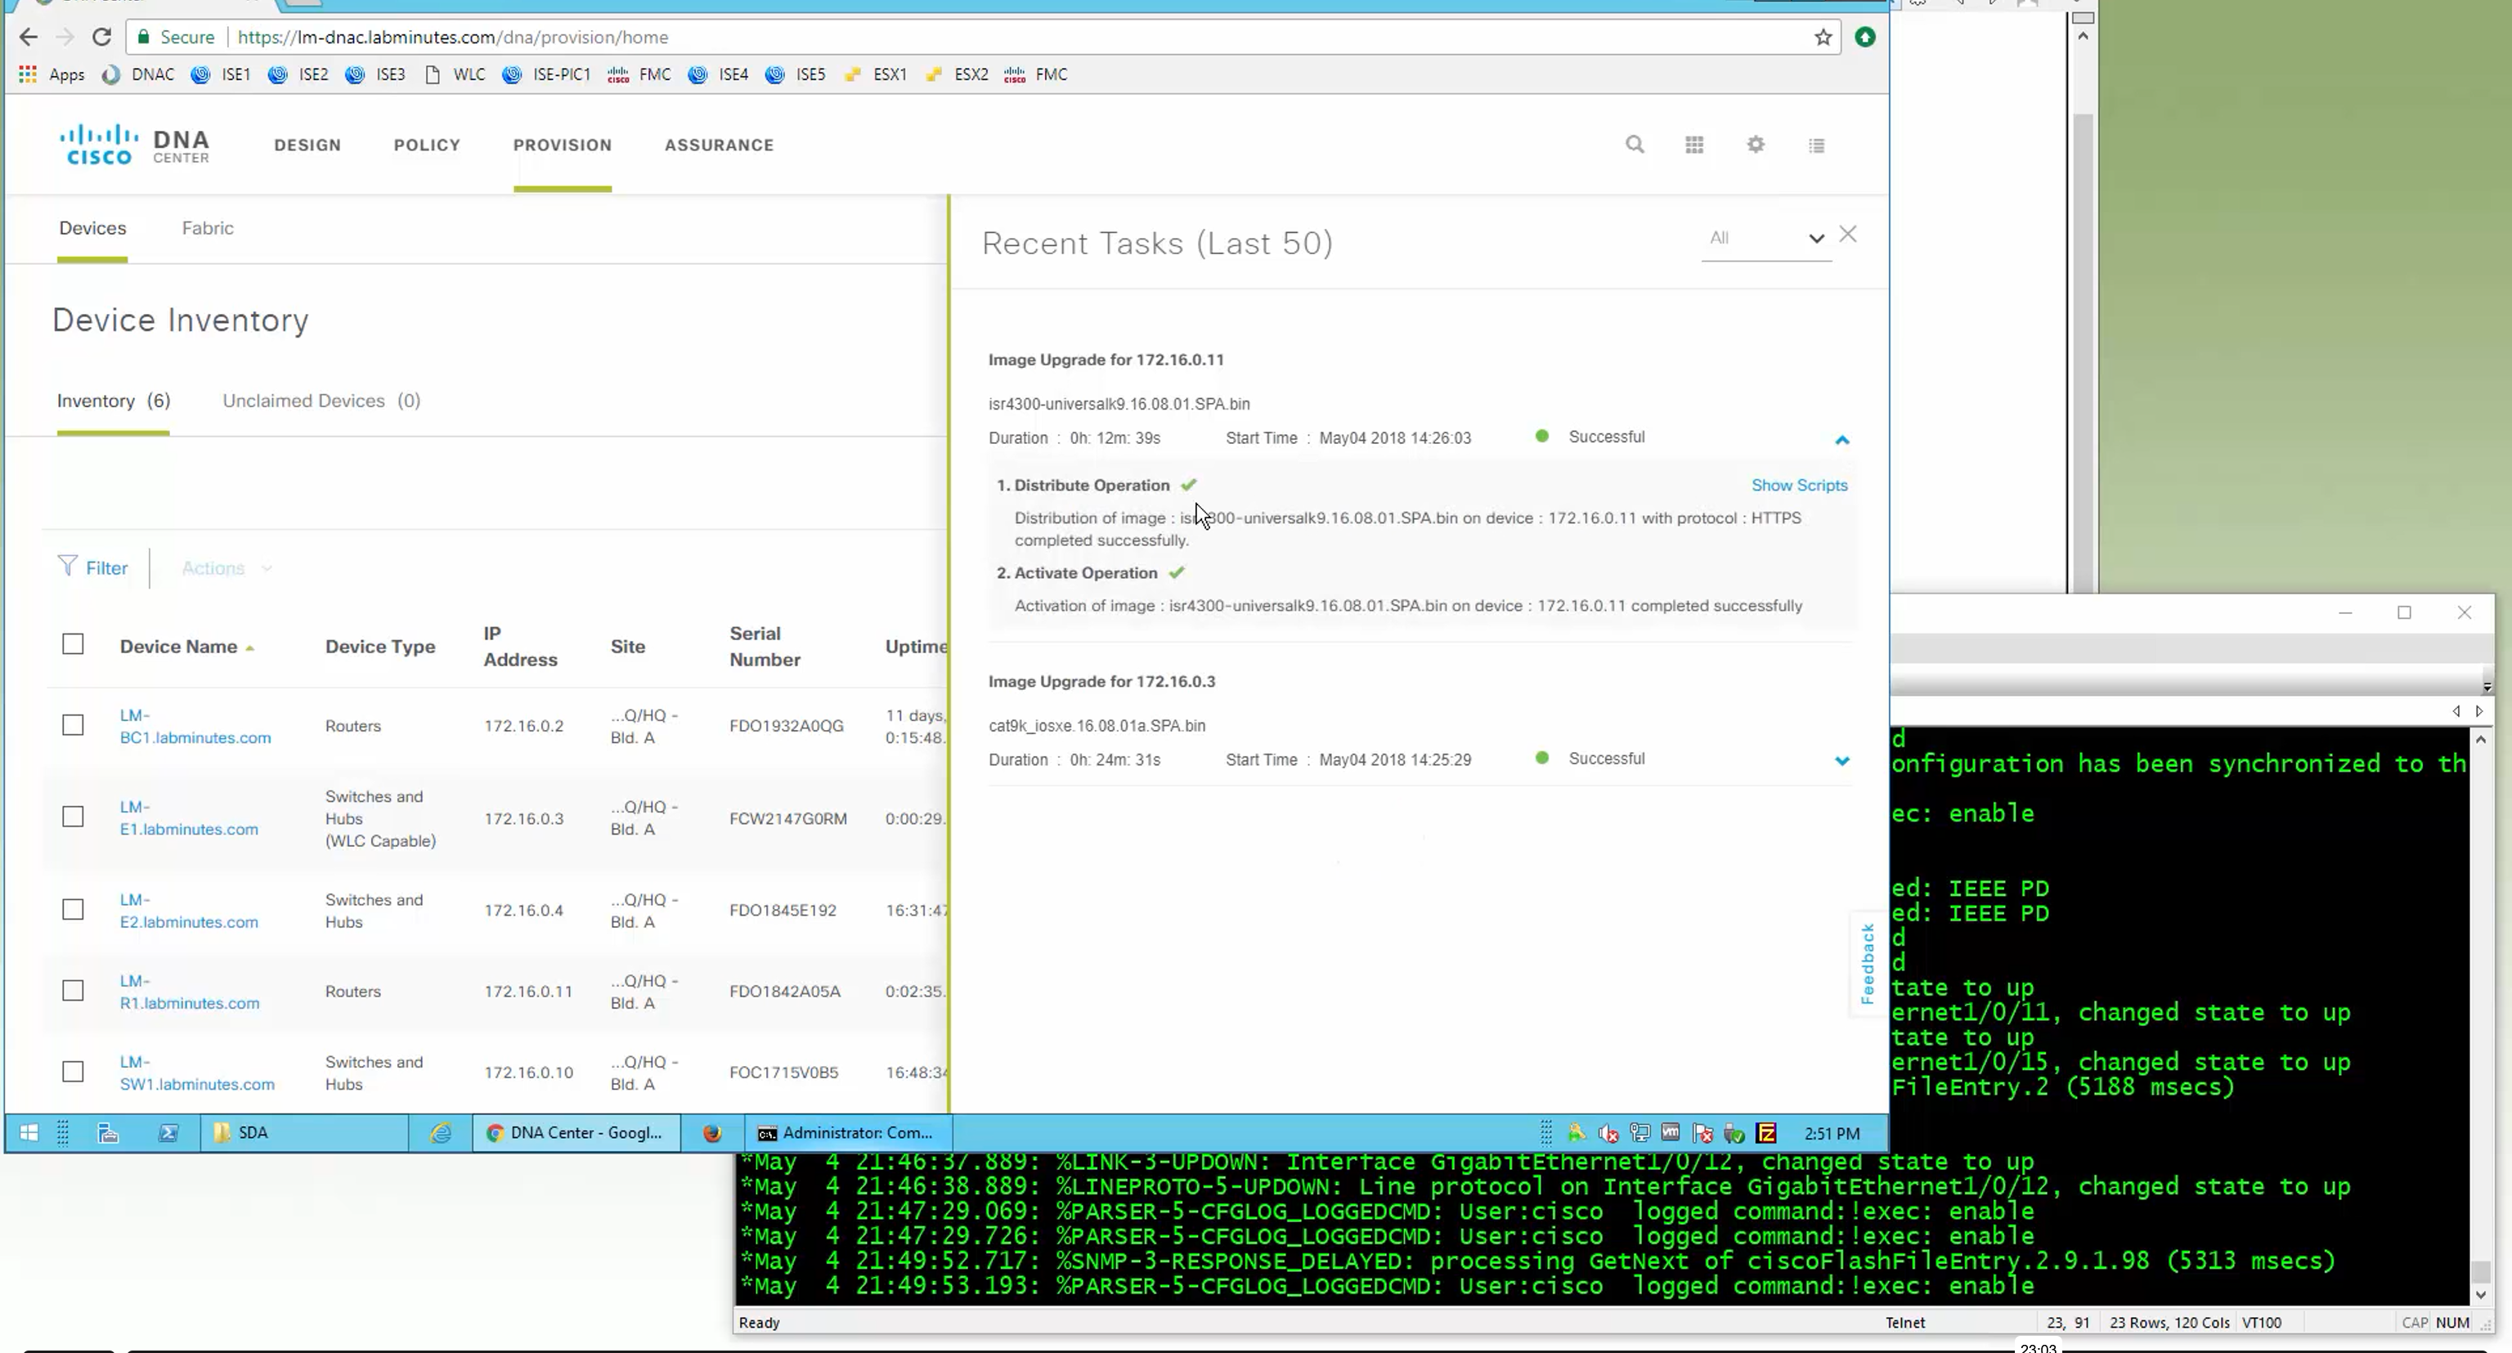Open the apps grid icon in header

click(x=1693, y=146)
